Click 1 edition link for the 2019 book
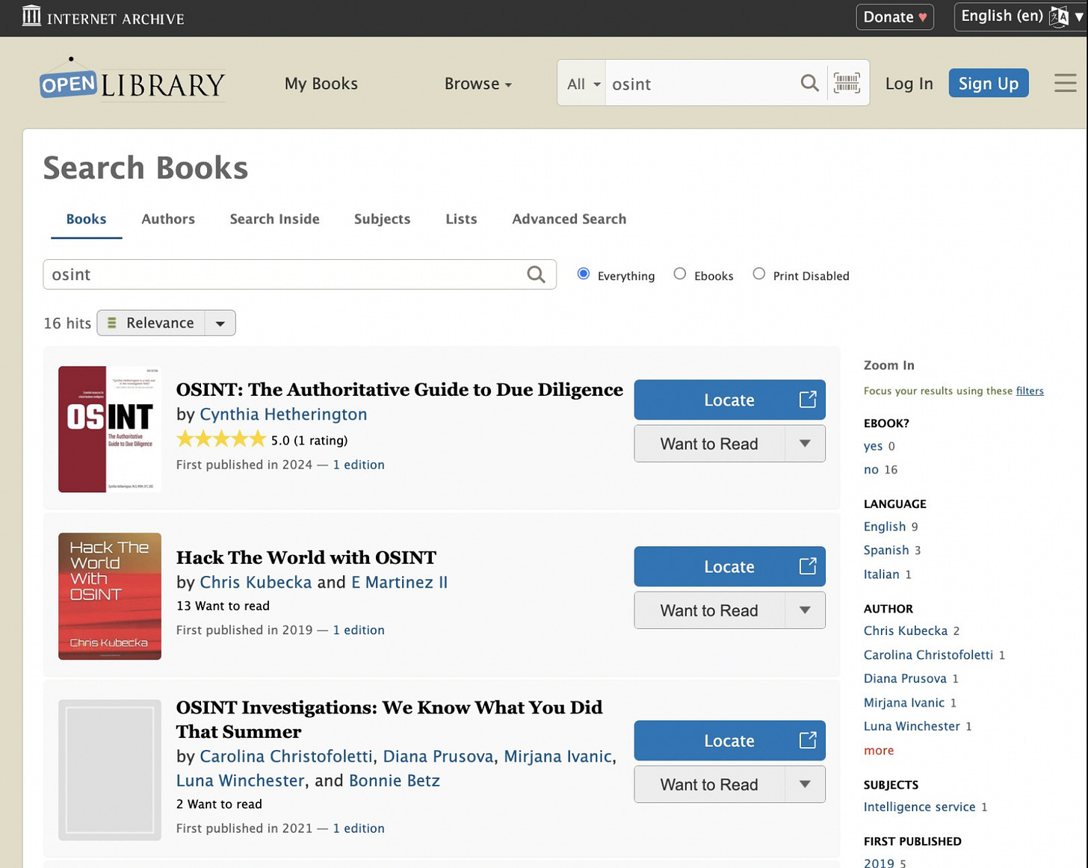This screenshot has width=1088, height=868. coord(359,630)
